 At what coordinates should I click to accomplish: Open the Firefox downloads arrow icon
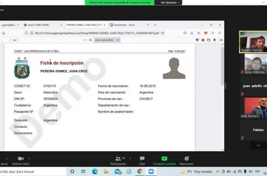192,33
